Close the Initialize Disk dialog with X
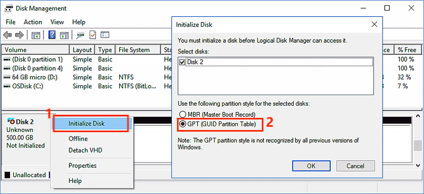 click(x=374, y=24)
